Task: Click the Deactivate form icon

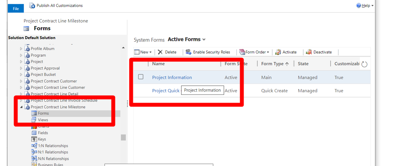Action: [x=309, y=52]
